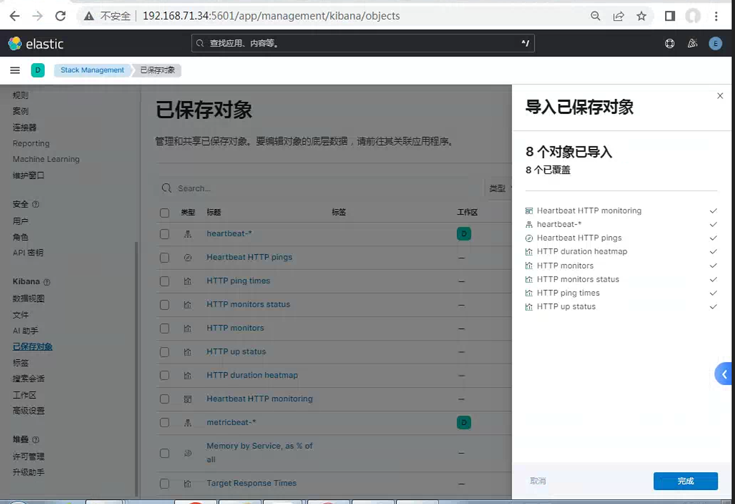Click the 完成 button

pos(685,481)
